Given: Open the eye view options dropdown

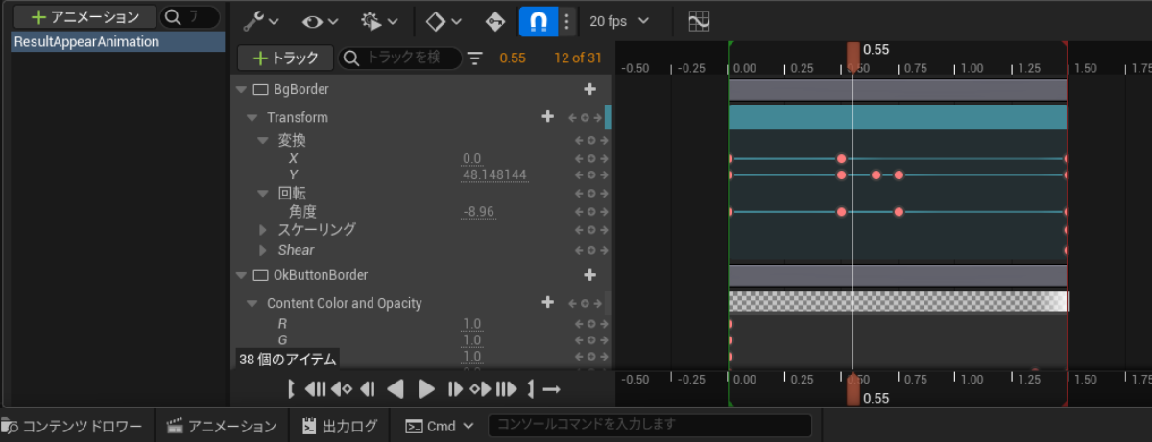Looking at the screenshot, I should [x=320, y=20].
